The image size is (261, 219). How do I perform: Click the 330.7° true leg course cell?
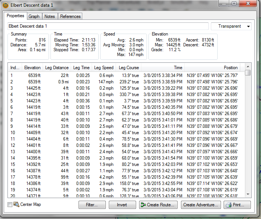click(129, 95)
